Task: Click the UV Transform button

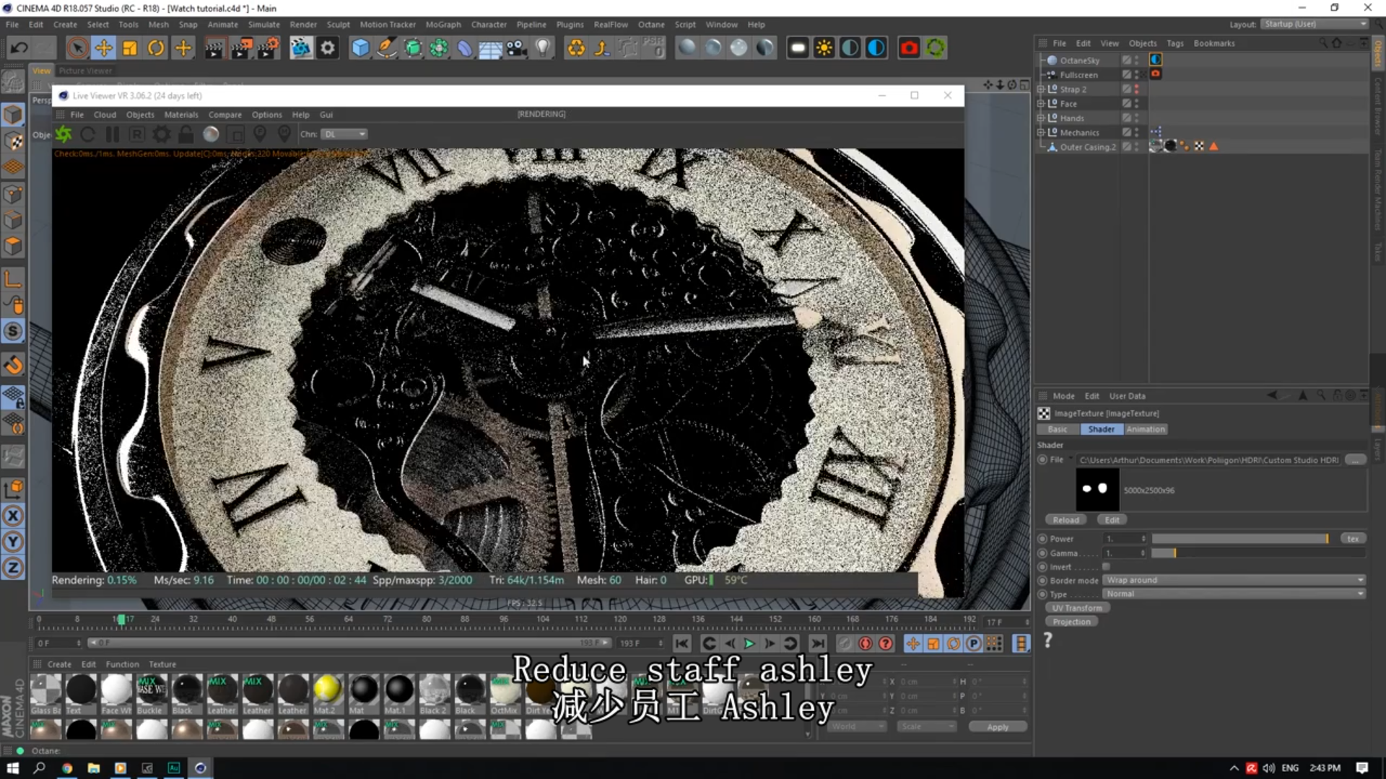Action: pos(1077,608)
